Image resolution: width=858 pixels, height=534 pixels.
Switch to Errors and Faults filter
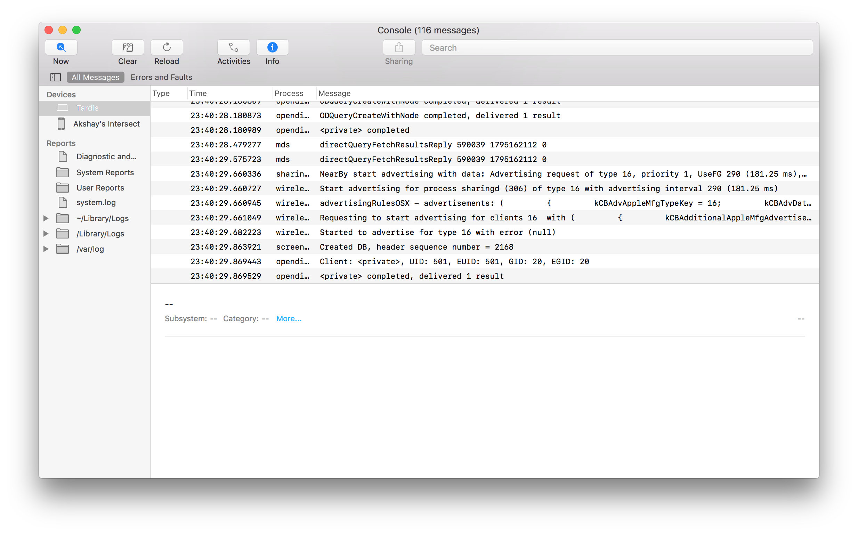(x=161, y=77)
